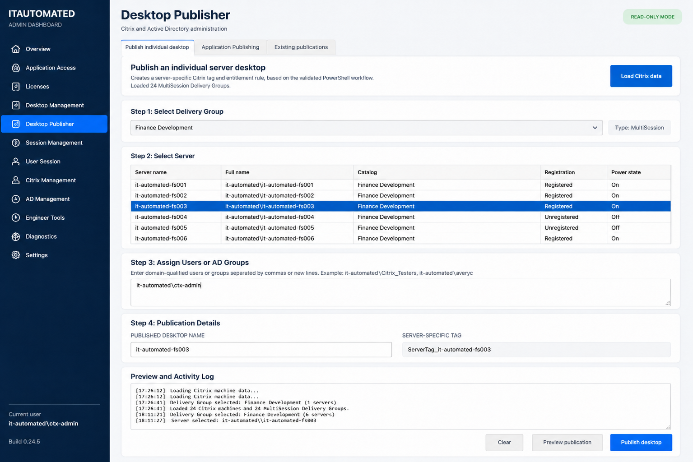Click the Server name column header
693x462 pixels.
tap(176, 172)
